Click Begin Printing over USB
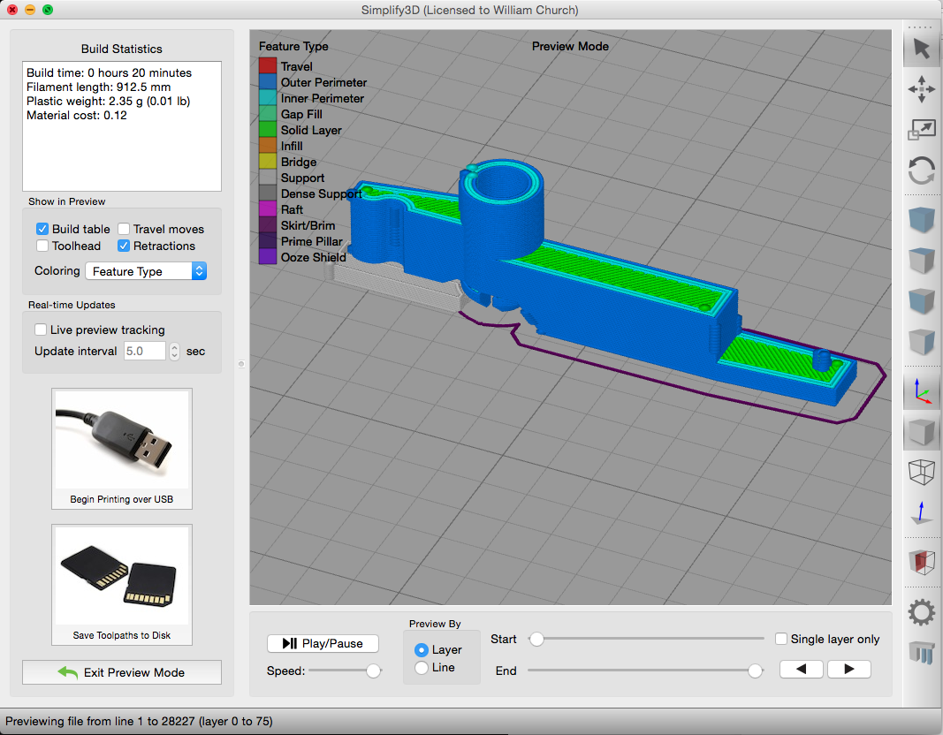943x735 pixels. [122, 449]
